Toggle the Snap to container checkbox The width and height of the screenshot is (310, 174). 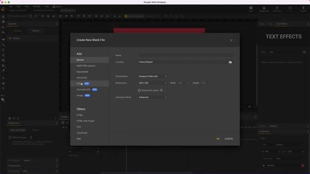pos(126,16)
